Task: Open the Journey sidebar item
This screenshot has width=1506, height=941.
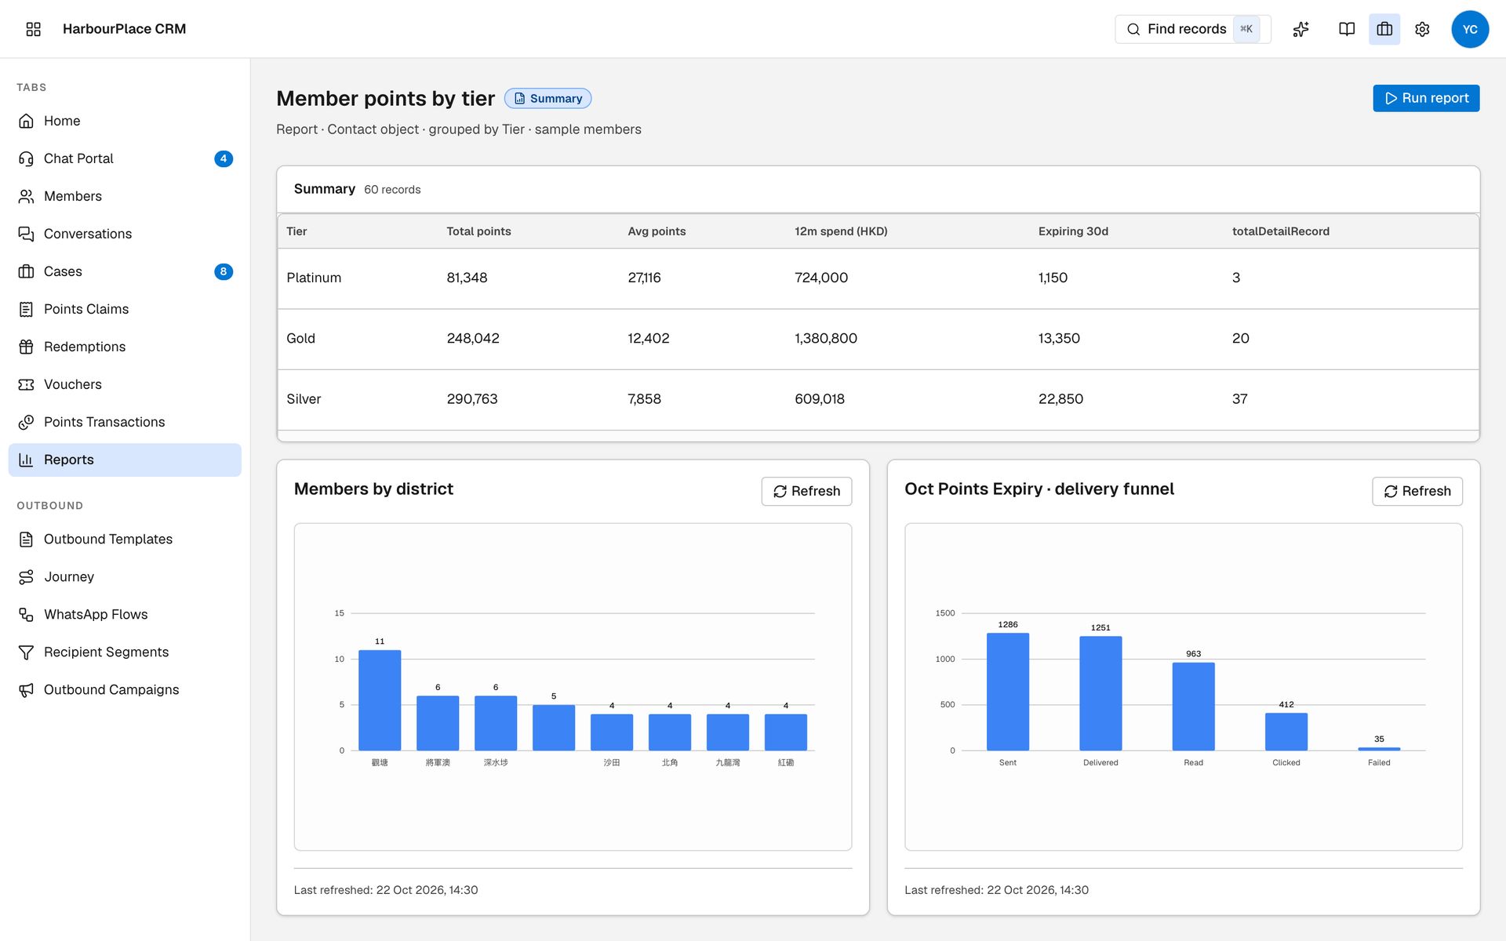Action: coord(125,577)
